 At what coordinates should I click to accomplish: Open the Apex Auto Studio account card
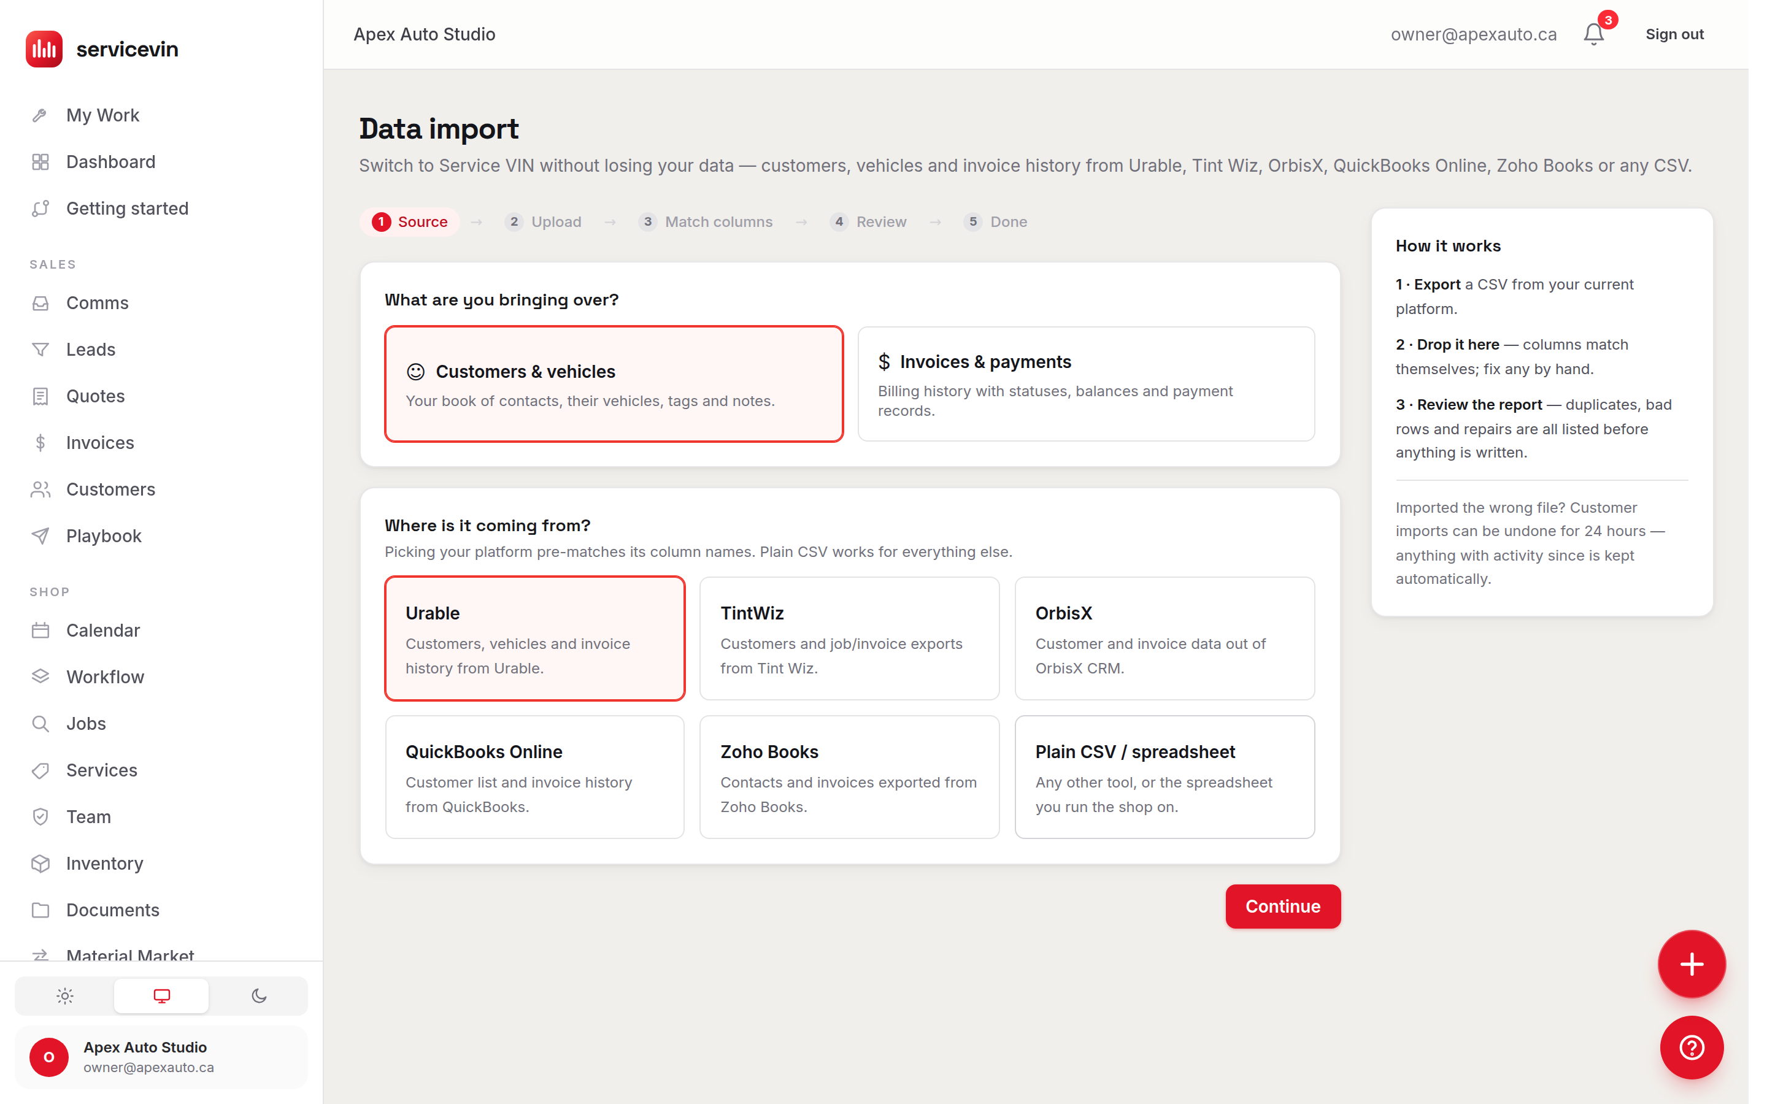(x=161, y=1057)
